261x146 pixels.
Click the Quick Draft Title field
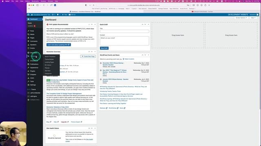(x=124, y=31)
